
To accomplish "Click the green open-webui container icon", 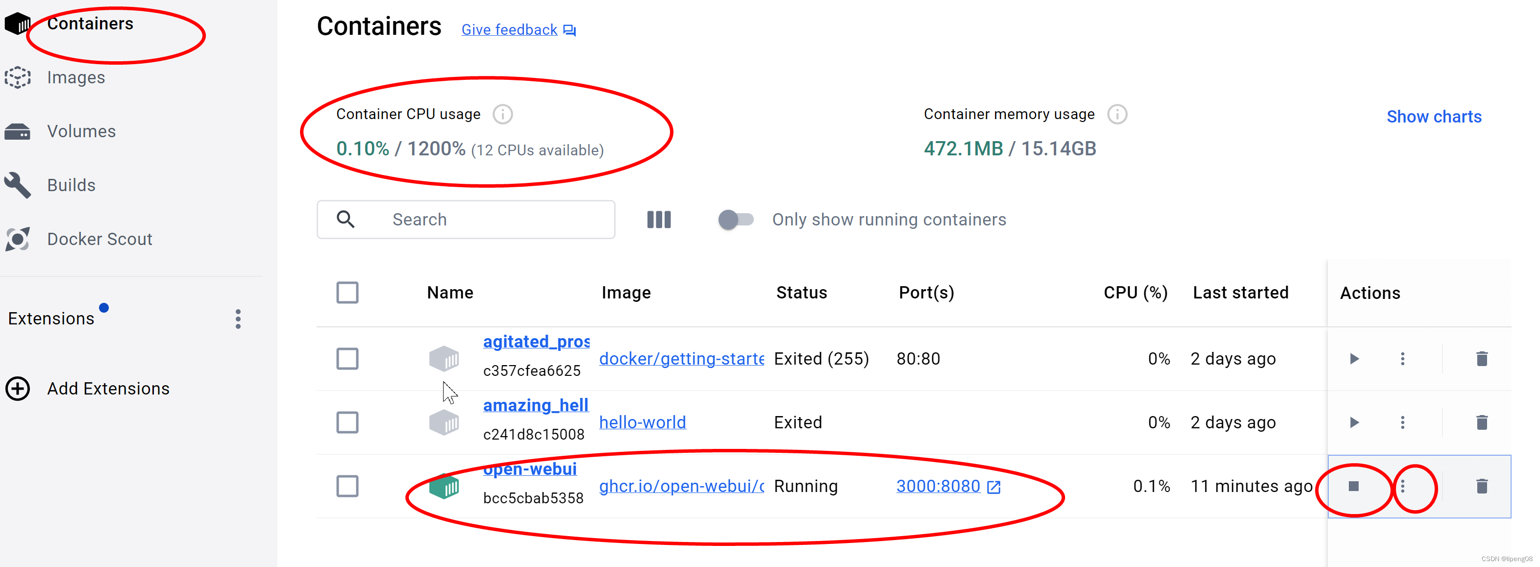I will (444, 486).
